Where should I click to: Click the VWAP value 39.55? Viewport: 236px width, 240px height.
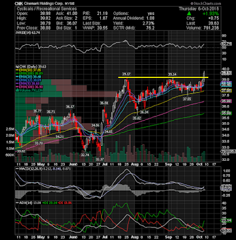tap(102, 28)
